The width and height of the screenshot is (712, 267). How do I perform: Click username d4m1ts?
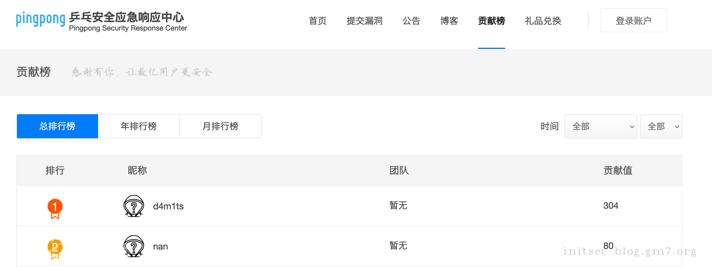point(168,206)
